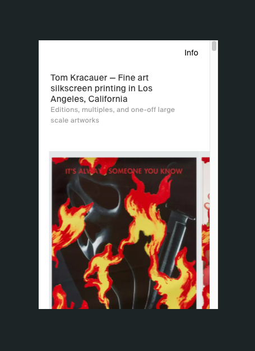
Task: Click the 'scale artworks' subtitle line
Action: click(x=75, y=120)
